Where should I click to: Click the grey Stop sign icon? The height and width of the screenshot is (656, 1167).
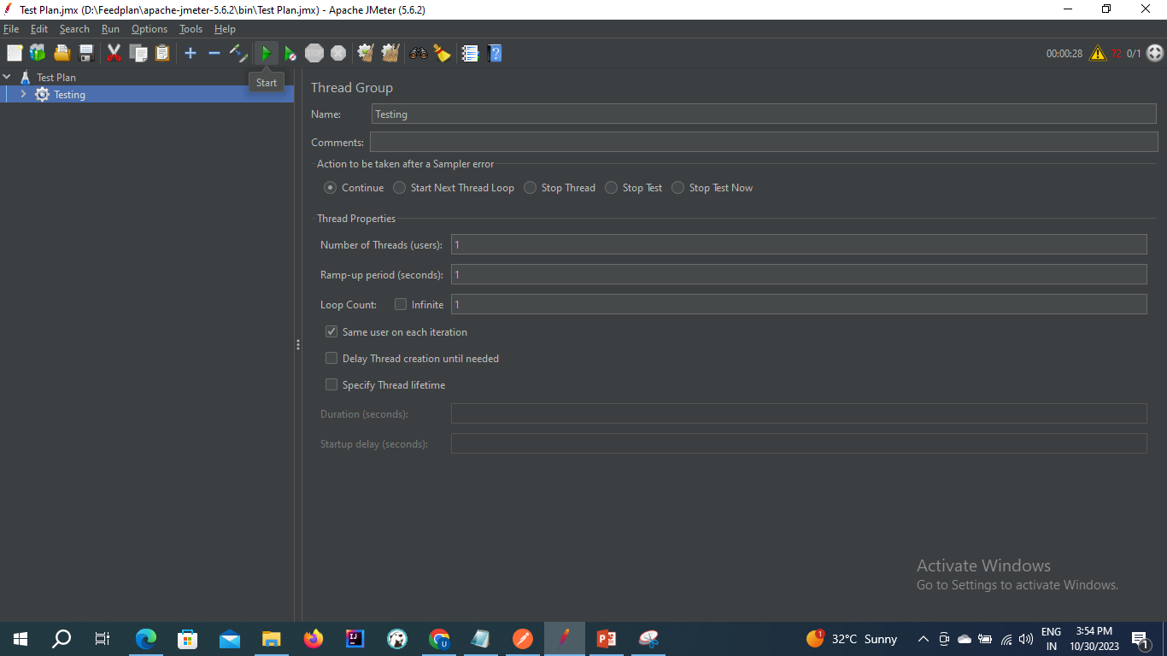click(x=314, y=53)
